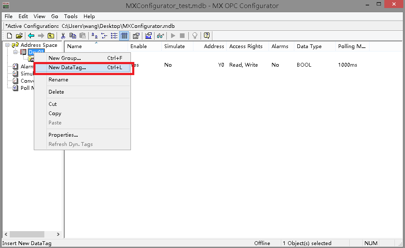
Task: Open the Tools menu
Action: coord(71,16)
